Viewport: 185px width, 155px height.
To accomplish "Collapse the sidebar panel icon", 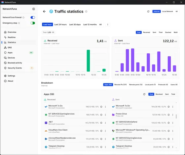I will point(34,9).
